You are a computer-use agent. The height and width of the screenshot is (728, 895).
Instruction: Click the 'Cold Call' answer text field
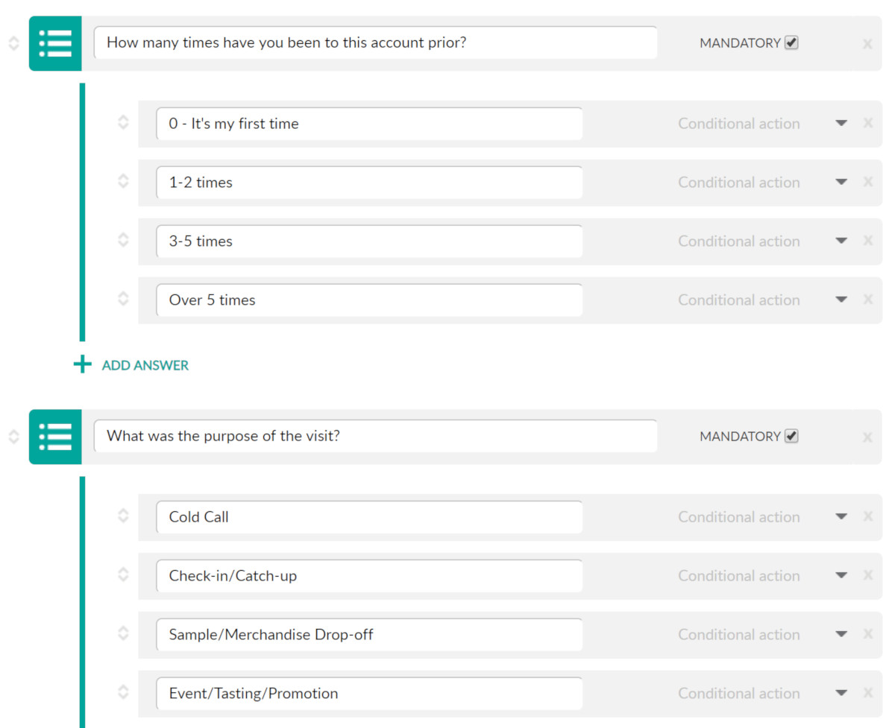(369, 517)
